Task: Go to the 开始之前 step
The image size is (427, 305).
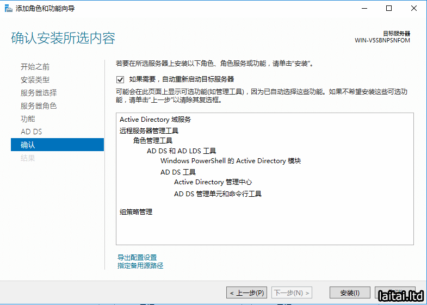Action: (35, 67)
